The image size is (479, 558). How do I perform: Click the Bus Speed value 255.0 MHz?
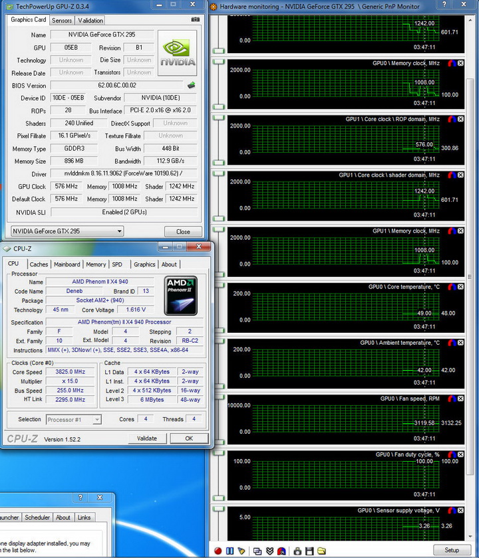[x=71, y=391]
